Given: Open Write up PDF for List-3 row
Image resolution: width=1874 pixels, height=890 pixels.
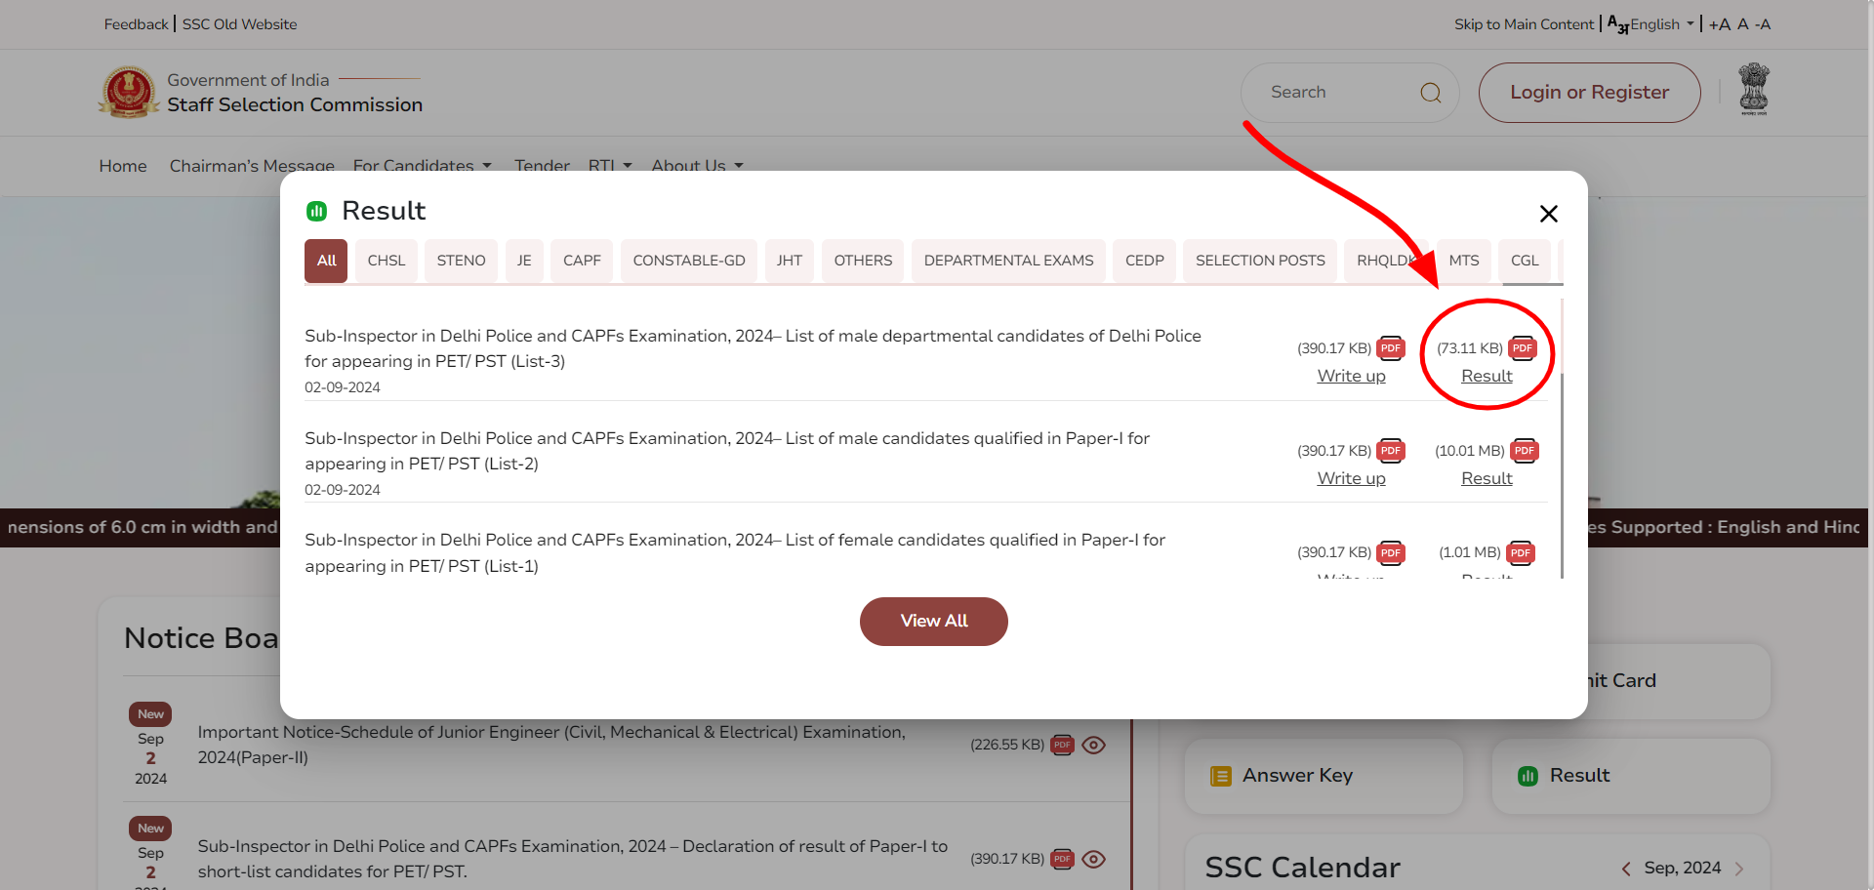Looking at the screenshot, I should [1391, 348].
